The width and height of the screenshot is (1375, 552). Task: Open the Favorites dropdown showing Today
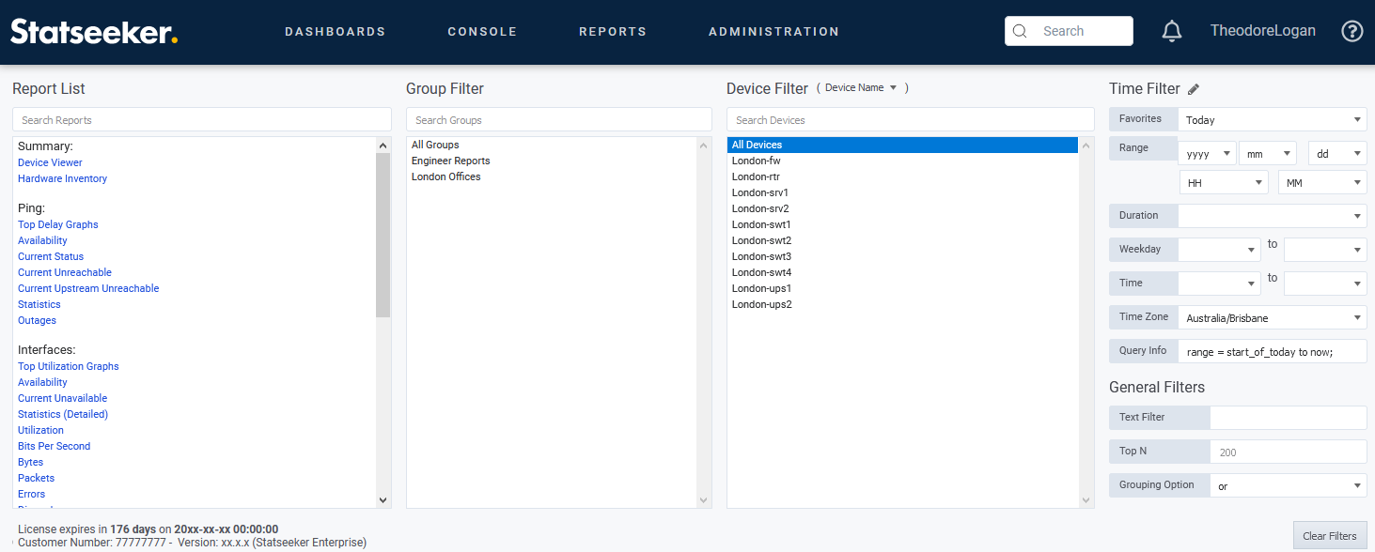[x=1272, y=120]
